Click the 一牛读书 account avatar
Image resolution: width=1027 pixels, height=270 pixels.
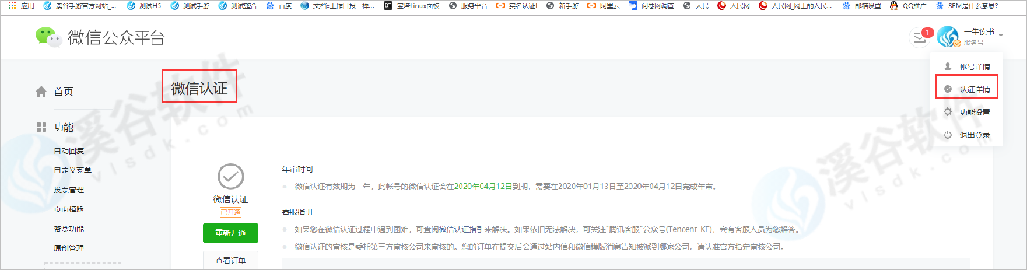click(948, 37)
